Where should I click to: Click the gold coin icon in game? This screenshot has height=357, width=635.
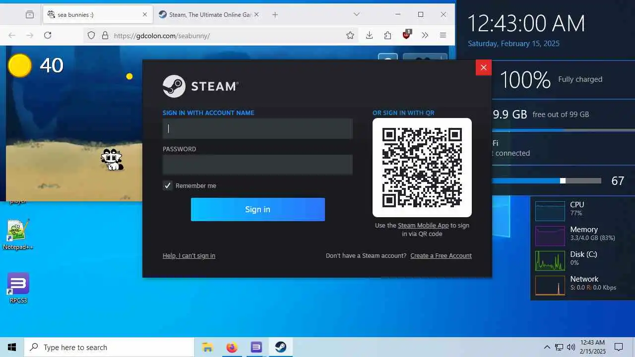(20, 65)
